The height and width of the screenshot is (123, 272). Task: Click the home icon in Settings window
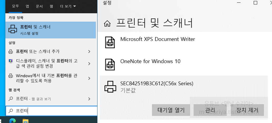pyautogui.click(x=107, y=24)
